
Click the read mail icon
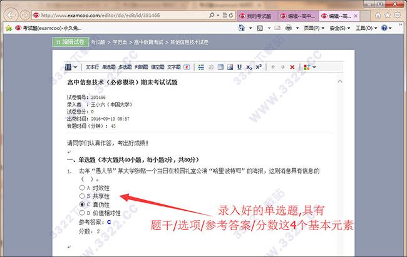tap(277, 28)
